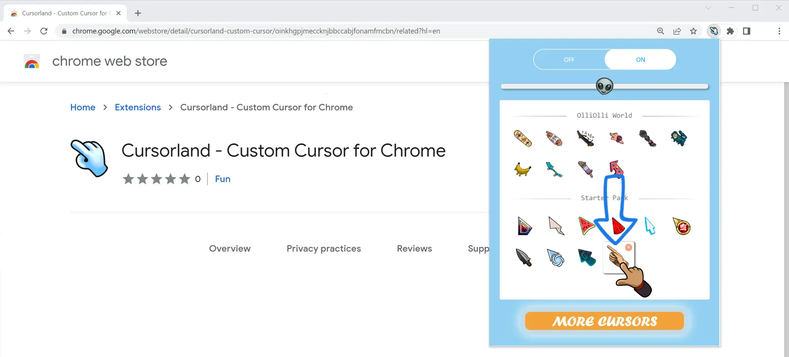This screenshot has height=357, width=789.
Task: Open the Extensions breadcrumb link
Action: pyautogui.click(x=138, y=107)
